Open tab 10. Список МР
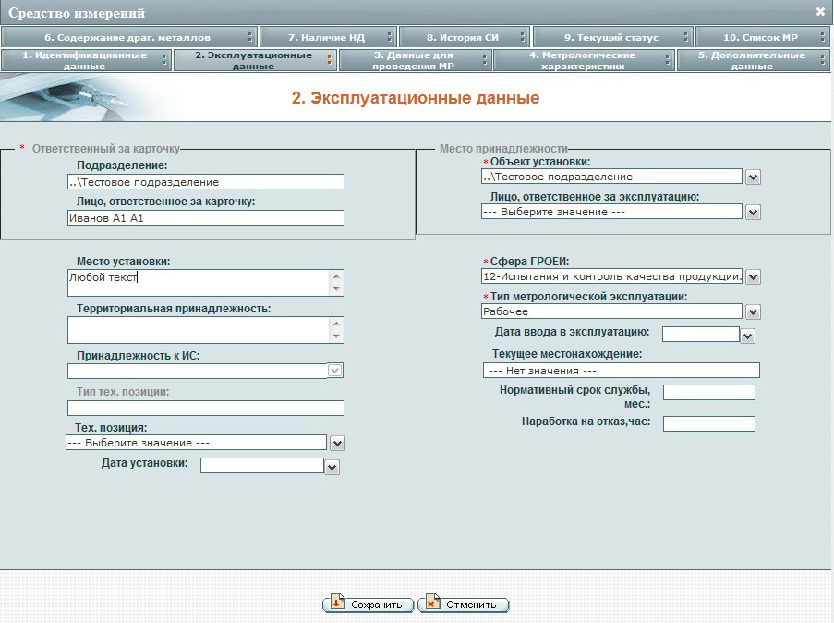834x623 pixels. [762, 37]
